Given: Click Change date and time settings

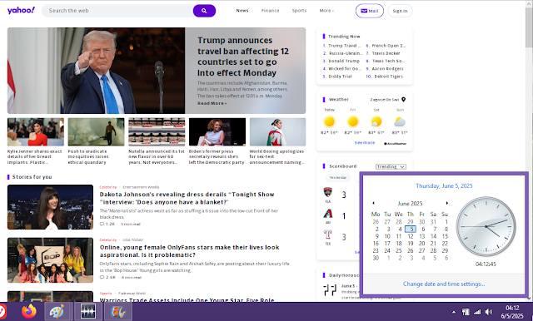Looking at the screenshot, I should (x=444, y=284).
